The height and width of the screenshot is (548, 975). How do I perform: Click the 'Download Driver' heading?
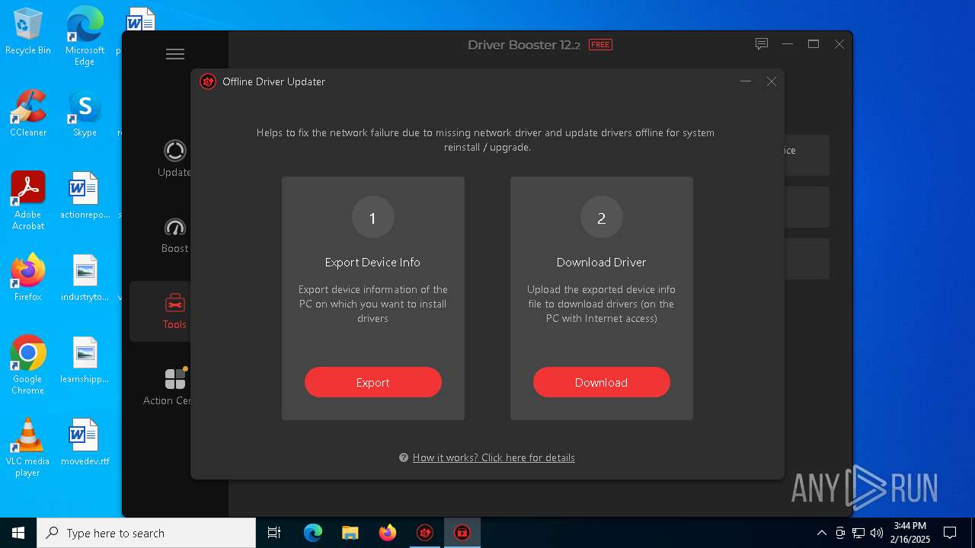point(601,262)
